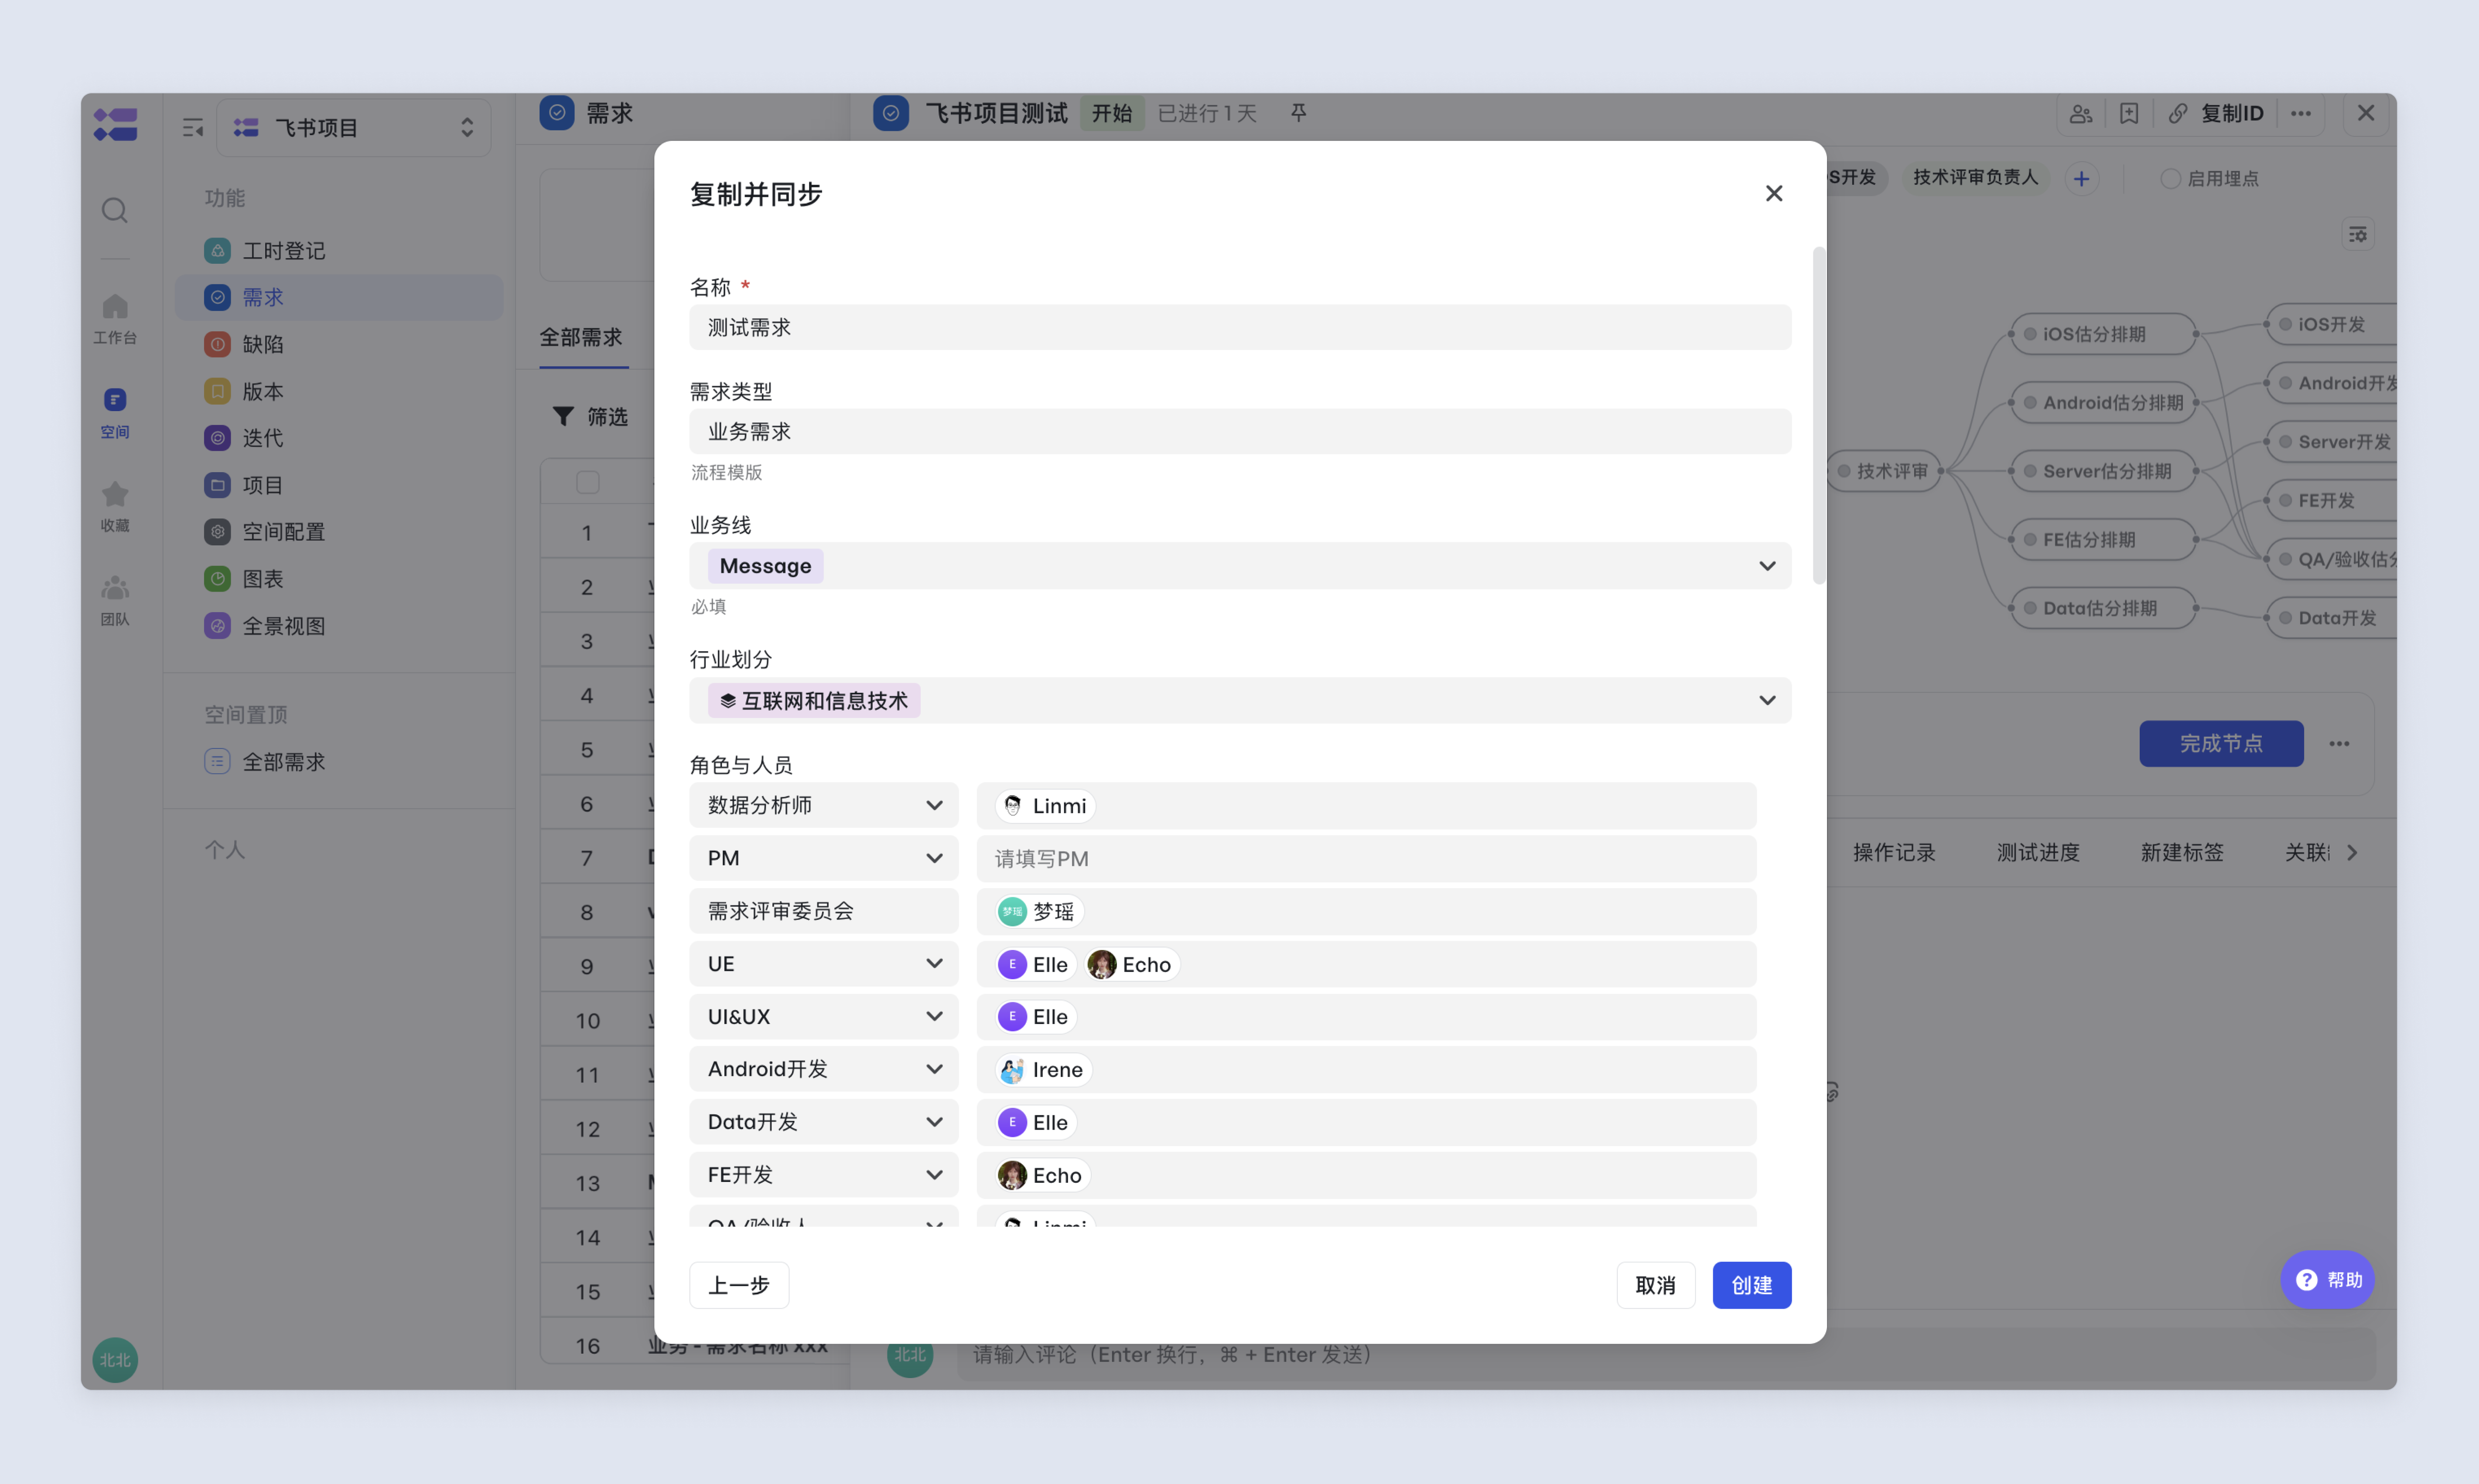
Task: Open the 空间 icon in left rail
Action: tap(115, 412)
